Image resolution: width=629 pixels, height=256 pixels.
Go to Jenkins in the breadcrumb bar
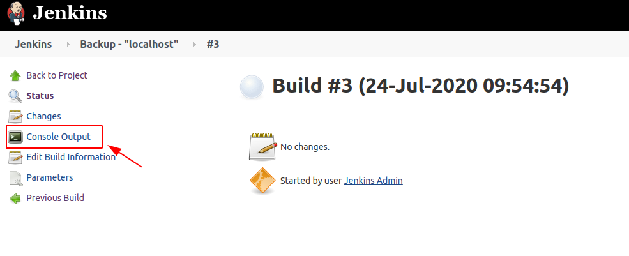tap(33, 45)
